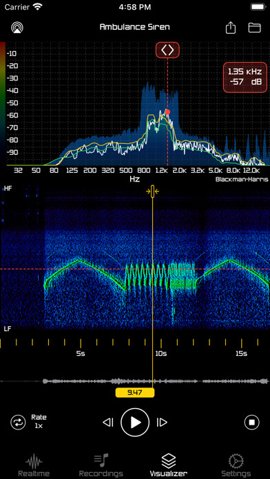Change the playback Rate 1x setting
This screenshot has height=479, width=270.
click(x=39, y=422)
